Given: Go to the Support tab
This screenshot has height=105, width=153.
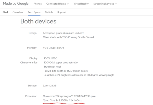Looking at the screenshot, I should (x=62, y=12).
